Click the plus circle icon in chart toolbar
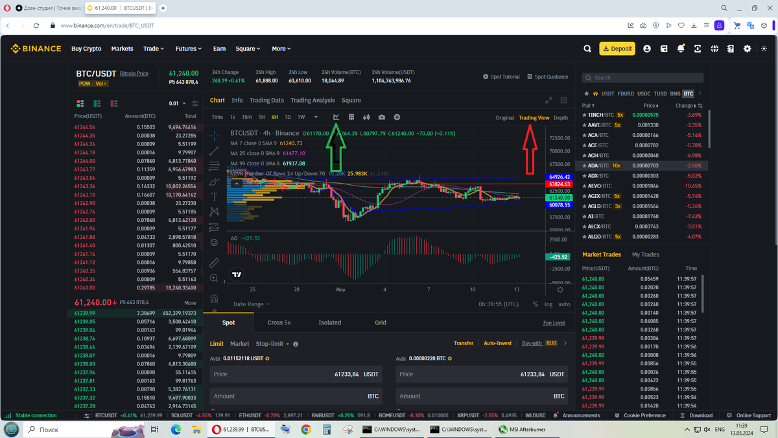This screenshot has height=438, width=778. (397, 117)
